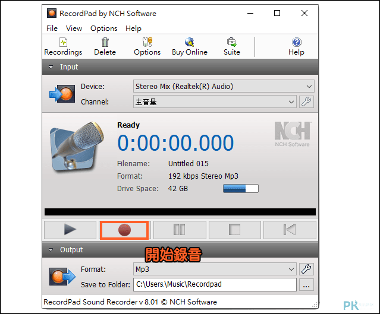
Task: Collapse the Output section
Action: coord(51,250)
